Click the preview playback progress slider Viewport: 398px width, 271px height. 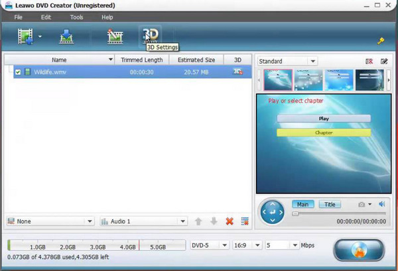point(338,214)
